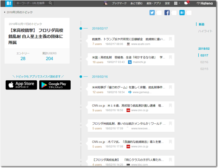Image resolution: width=218 pixels, height=168 pixels.
Task: View 12 users of gamespark article
Action: [x=98, y=92]
